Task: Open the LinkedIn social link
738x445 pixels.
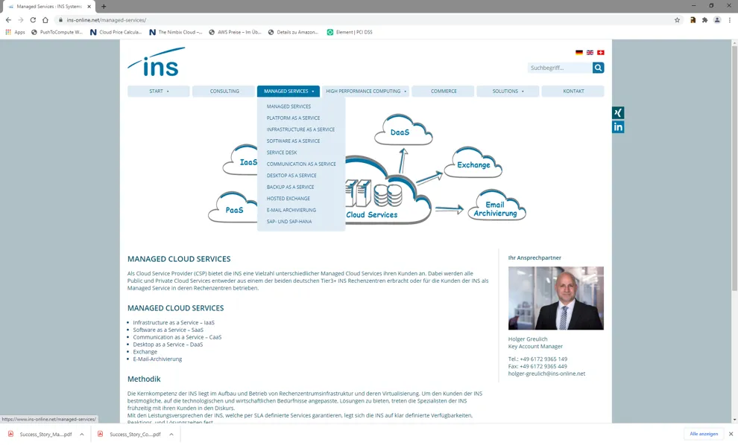Action: 618,127
